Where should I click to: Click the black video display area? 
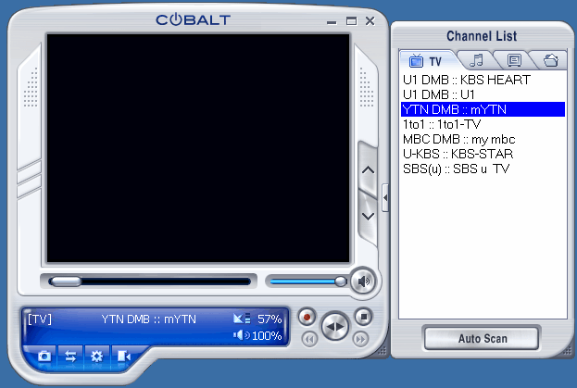point(198,148)
